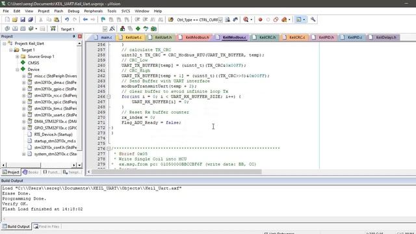Collapse the Project: Keil_Uart tree node
The height and width of the screenshot is (234, 416).
(5, 44)
